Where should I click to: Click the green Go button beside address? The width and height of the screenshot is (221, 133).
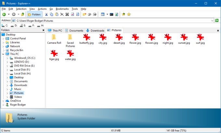[x=217, y=20]
